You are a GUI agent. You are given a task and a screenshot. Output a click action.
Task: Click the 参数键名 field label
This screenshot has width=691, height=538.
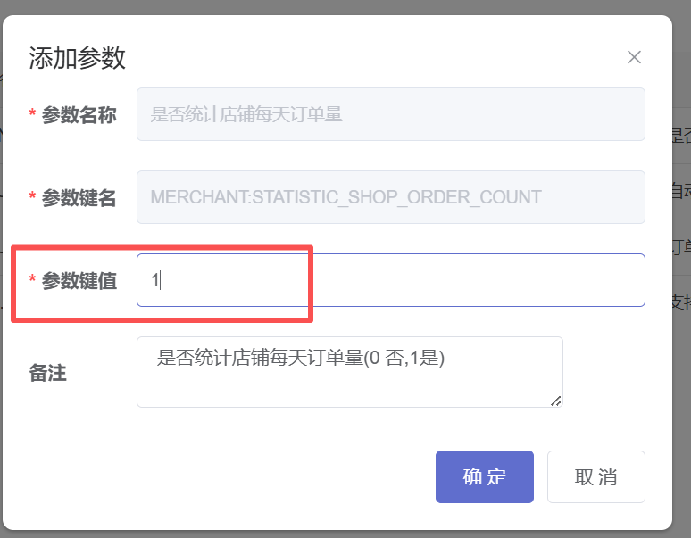(79, 198)
